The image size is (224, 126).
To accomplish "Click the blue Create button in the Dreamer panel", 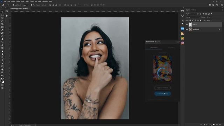I will tap(162, 94).
